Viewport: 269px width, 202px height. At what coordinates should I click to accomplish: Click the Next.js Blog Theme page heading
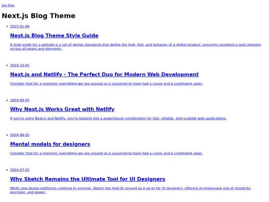(38, 16)
